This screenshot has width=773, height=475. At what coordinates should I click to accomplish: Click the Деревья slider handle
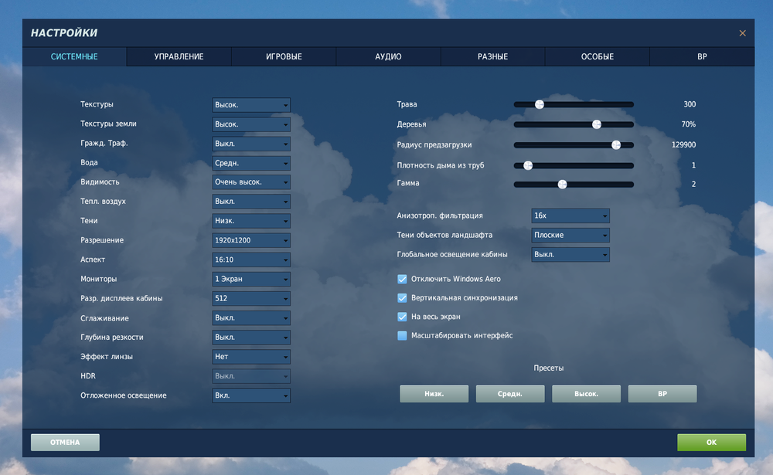597,124
